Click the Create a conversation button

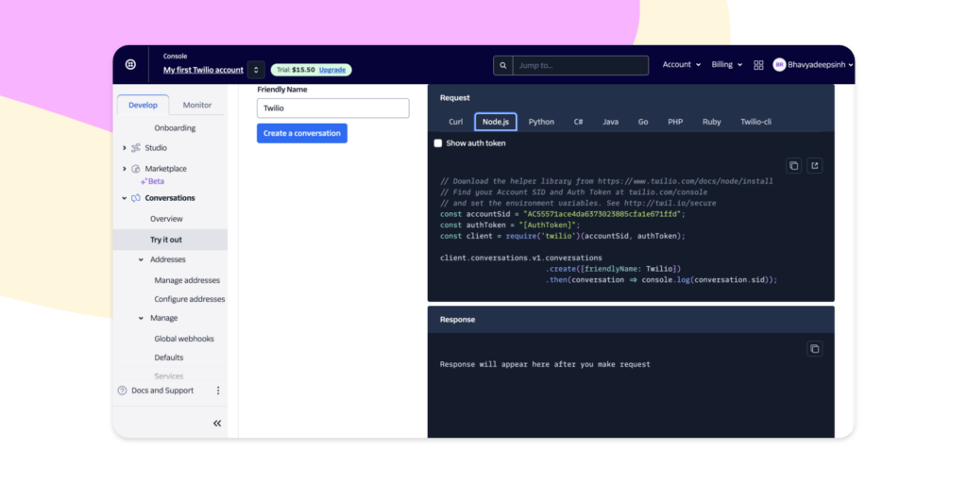pyautogui.click(x=302, y=134)
